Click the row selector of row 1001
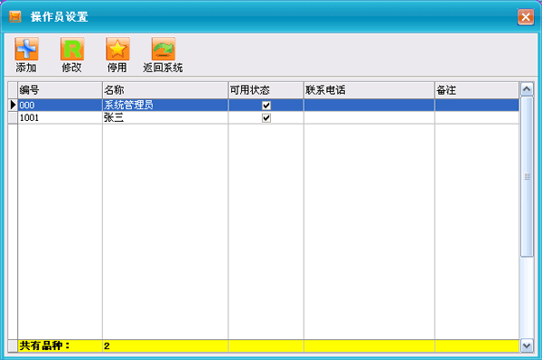The image size is (542, 360). 13,117
